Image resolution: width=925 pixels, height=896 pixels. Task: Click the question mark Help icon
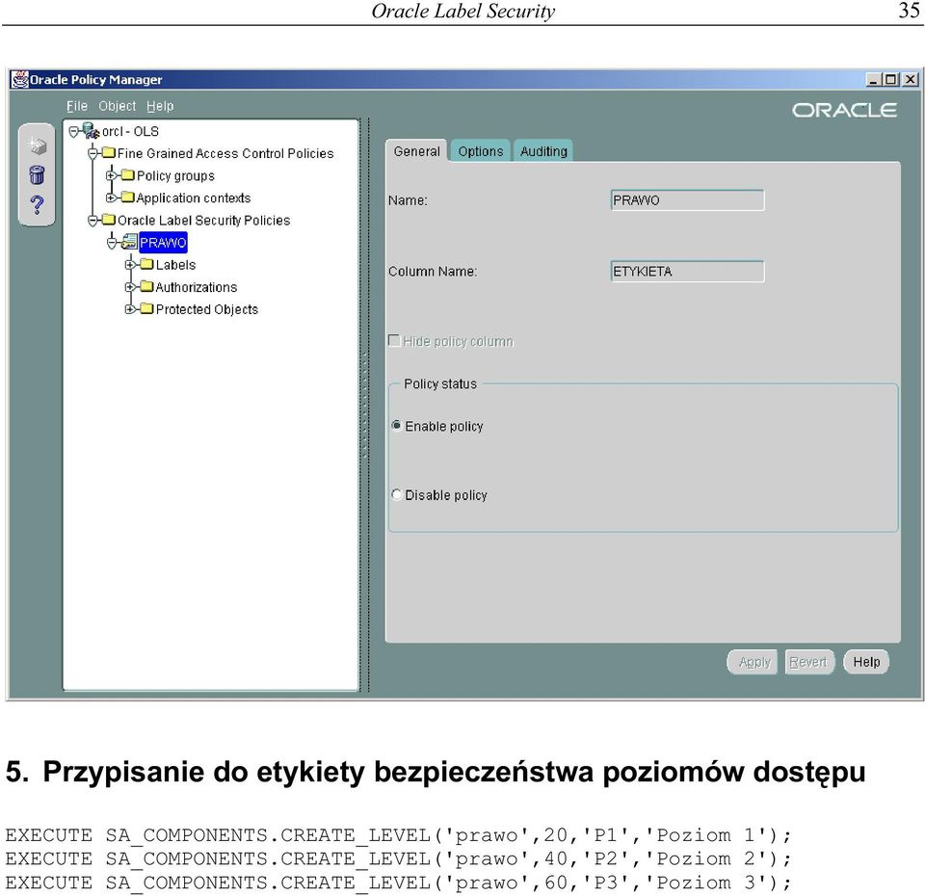tap(37, 204)
